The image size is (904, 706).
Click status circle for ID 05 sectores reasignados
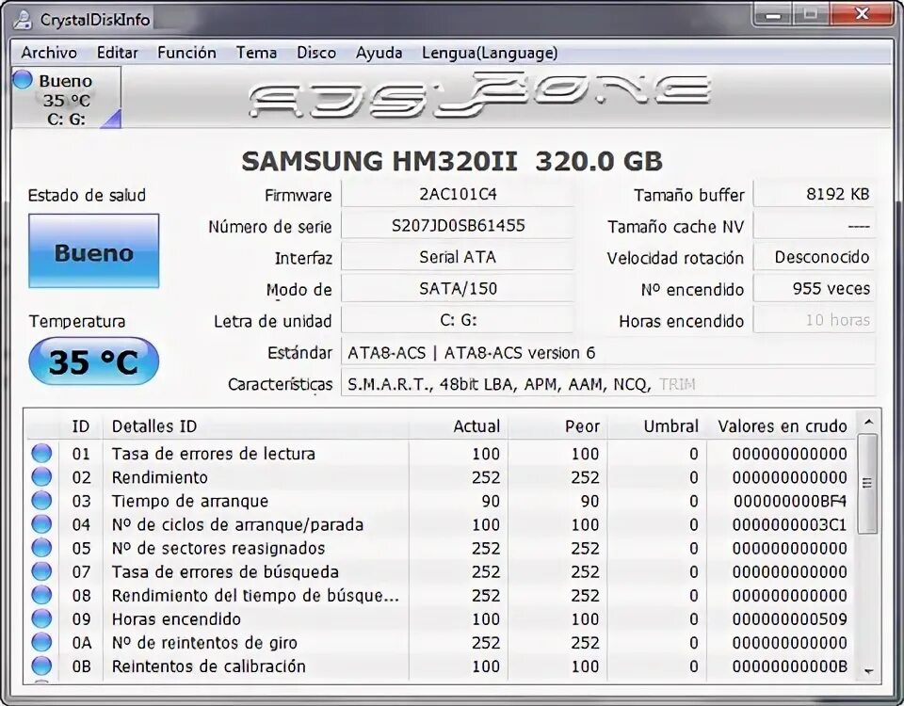click(x=41, y=548)
